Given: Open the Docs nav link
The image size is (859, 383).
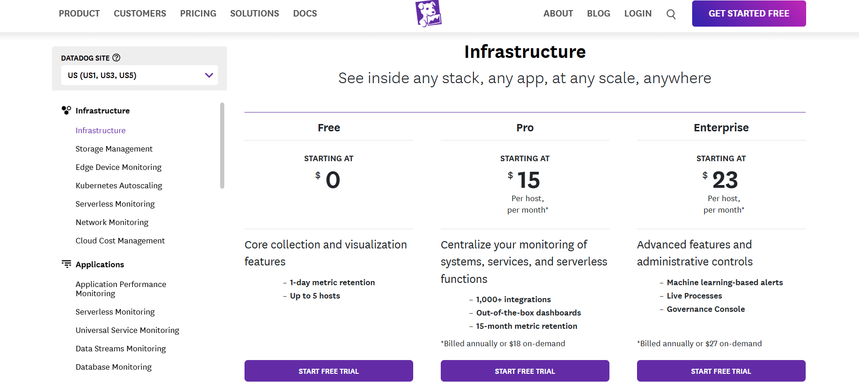Looking at the screenshot, I should (x=305, y=13).
